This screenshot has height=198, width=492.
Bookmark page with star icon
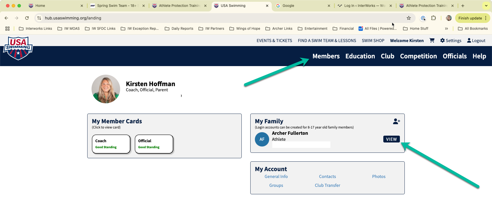coord(409,18)
